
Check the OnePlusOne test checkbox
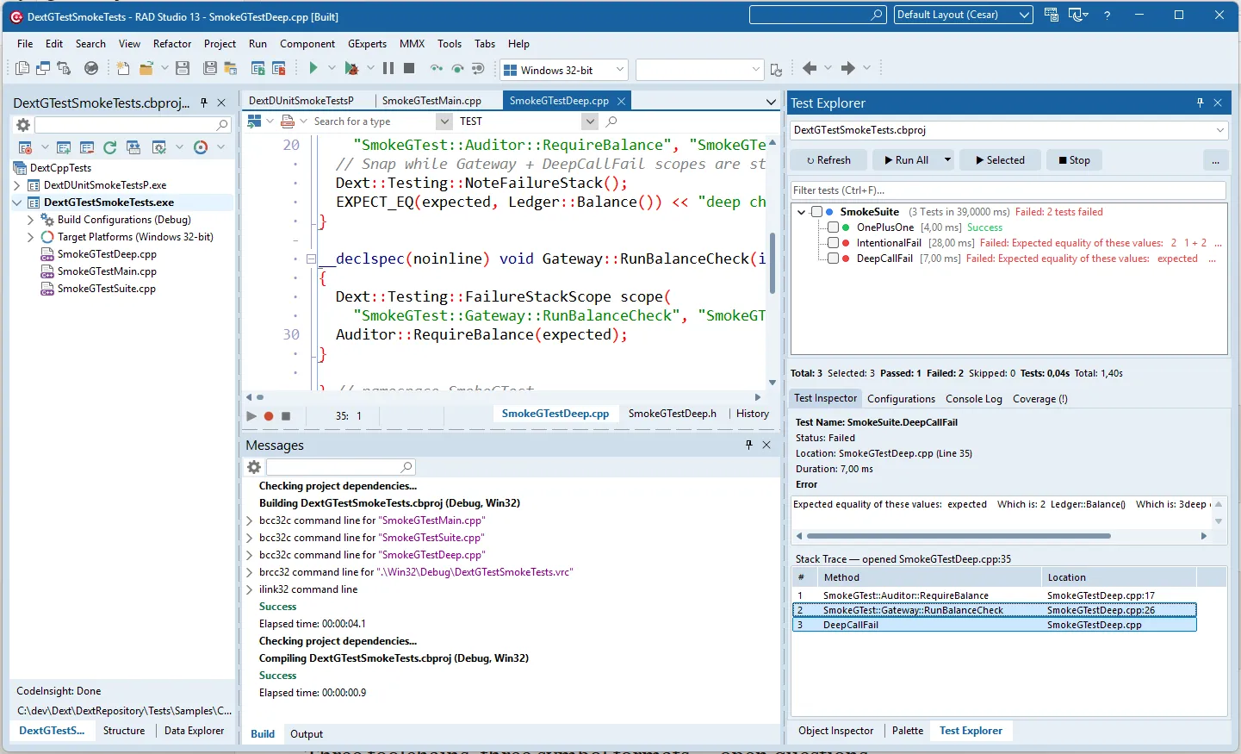click(833, 227)
